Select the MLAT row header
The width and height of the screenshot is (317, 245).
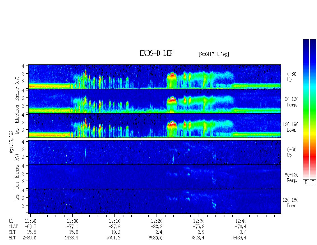[13, 227]
